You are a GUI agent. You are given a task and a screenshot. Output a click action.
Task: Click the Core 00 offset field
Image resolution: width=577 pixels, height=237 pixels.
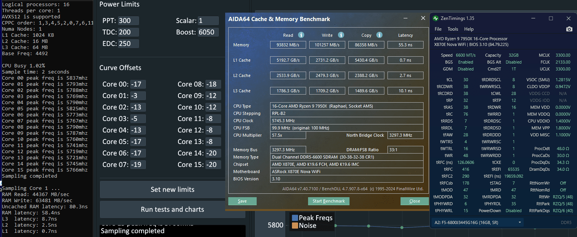tap(138, 84)
